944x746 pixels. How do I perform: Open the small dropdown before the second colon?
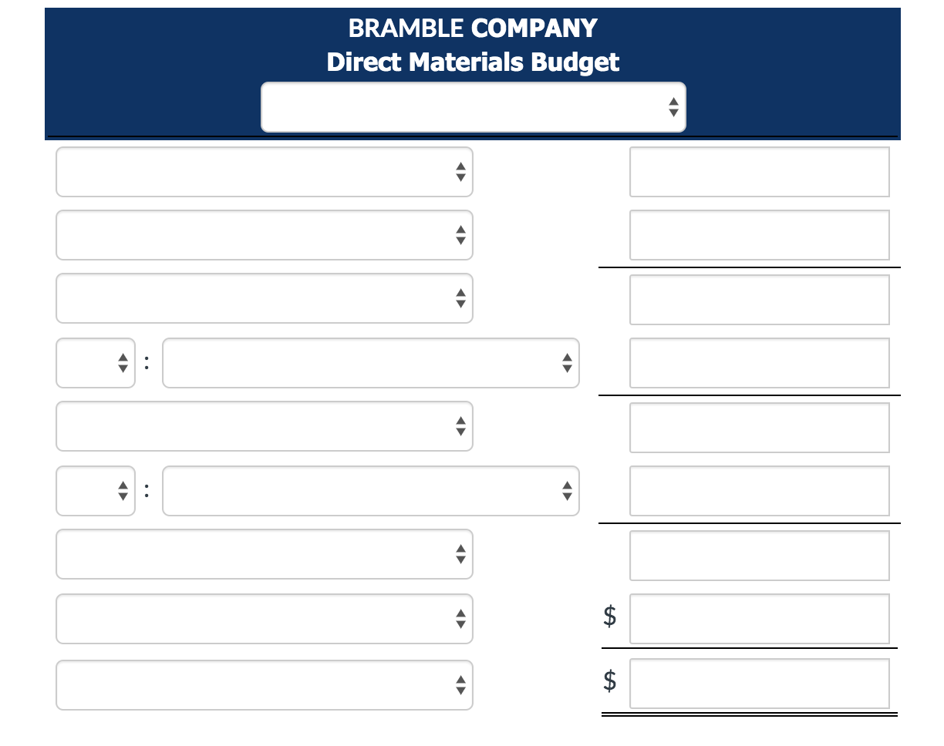tap(95, 491)
